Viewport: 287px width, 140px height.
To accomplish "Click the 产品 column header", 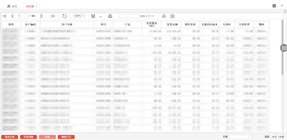I will click(128, 25).
